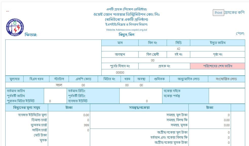Click the Print button
Screen dimensions: 249x146
pyautogui.click(x=218, y=13)
